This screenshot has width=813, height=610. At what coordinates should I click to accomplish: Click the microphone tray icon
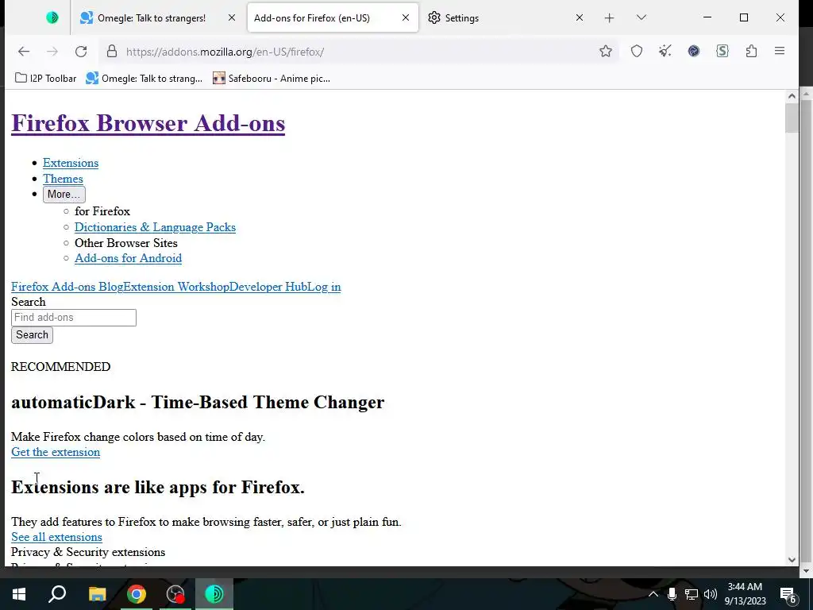click(x=672, y=594)
